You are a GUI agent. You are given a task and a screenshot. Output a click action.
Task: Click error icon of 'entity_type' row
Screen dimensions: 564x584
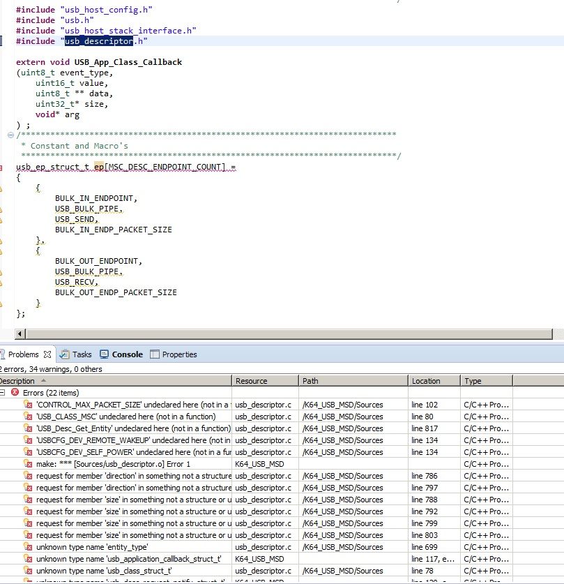[x=28, y=547]
